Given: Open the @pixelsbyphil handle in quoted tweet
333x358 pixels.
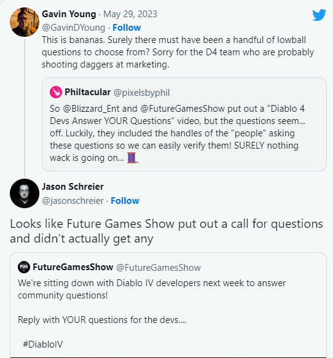Looking at the screenshot, I should (141, 93).
